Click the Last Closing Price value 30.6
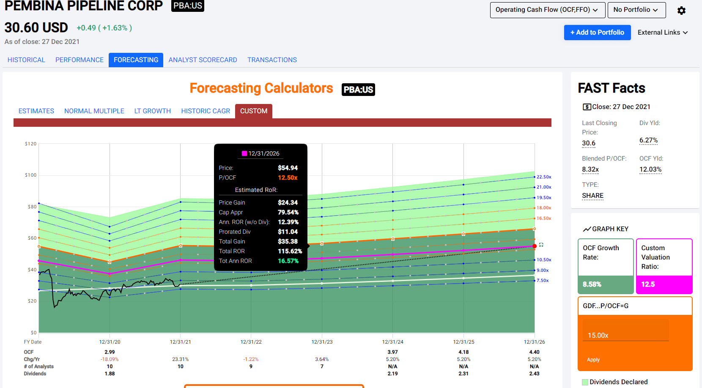Image resolution: width=702 pixels, height=388 pixels. click(589, 143)
